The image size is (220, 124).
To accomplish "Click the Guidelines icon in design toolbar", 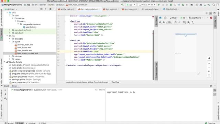I will point(192,22).
